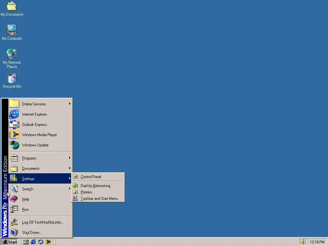328x246 pixels.
Task: Click the Search magnifier icon
Action: pyautogui.click(x=14, y=189)
